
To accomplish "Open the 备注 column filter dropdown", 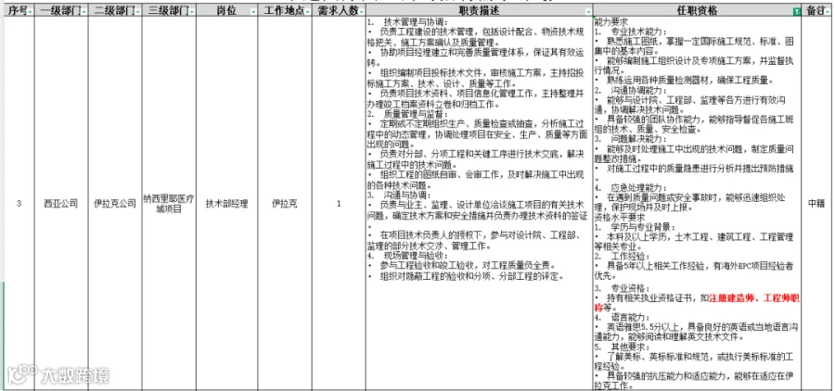I will pyautogui.click(x=829, y=12).
